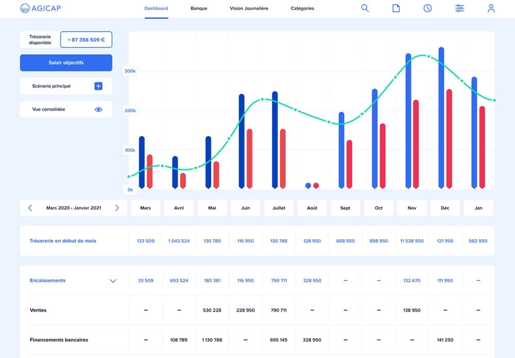This screenshot has width=515, height=358.
Task: Click the blue dot for Août in chart
Action: point(308,185)
